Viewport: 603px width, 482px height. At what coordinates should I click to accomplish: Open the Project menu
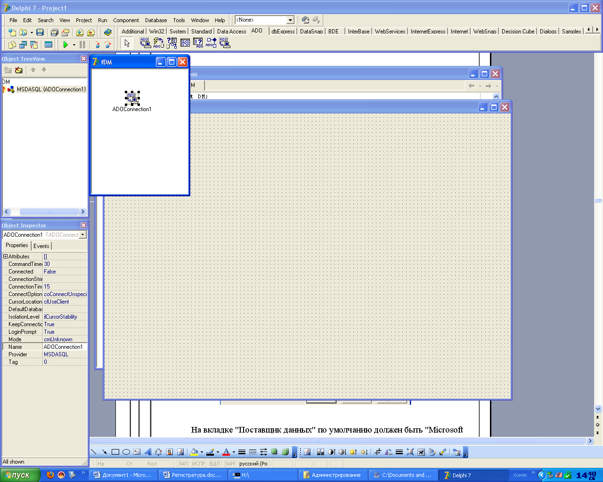click(x=84, y=20)
